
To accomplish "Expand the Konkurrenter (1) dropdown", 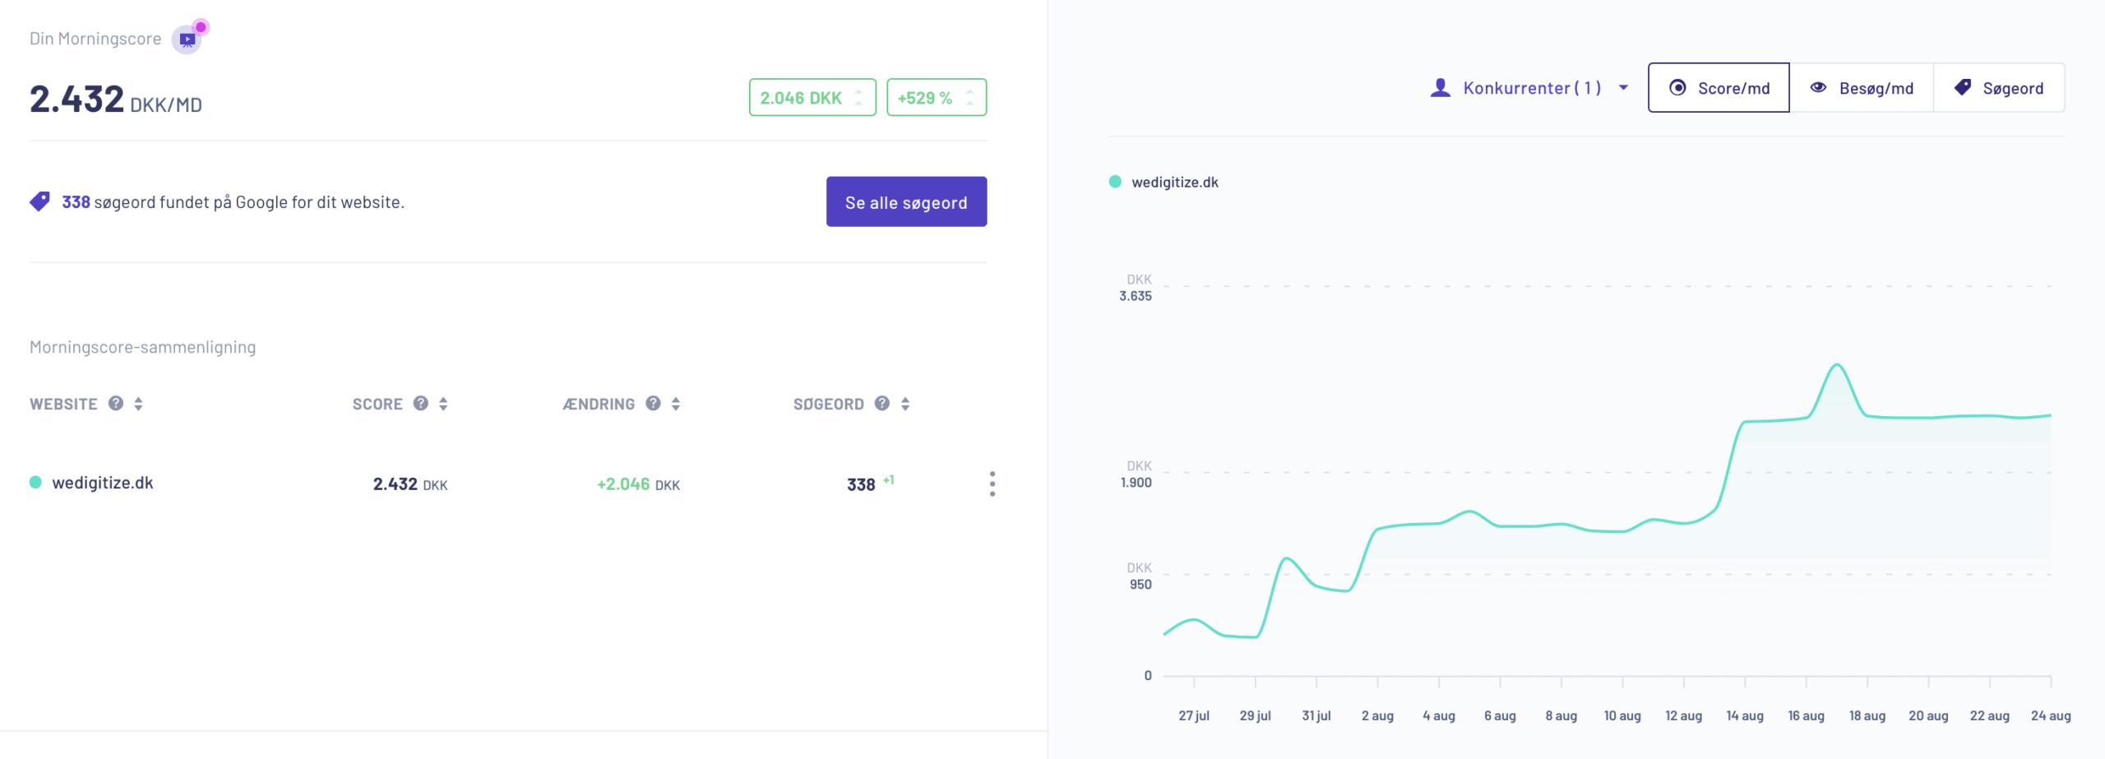I will click(1623, 88).
